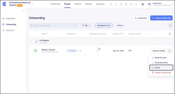The width and height of the screenshot is (175, 94).
Task: Sort by Hire Date arrow
Action: (120, 34)
